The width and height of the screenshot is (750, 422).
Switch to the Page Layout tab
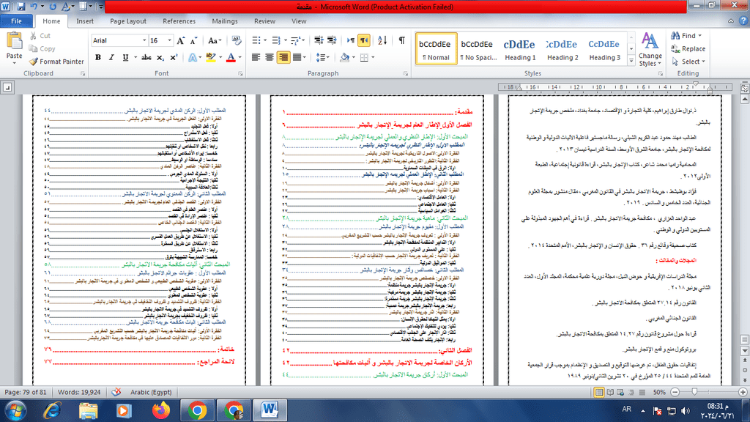click(128, 21)
